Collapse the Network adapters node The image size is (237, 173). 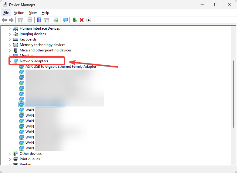10,61
